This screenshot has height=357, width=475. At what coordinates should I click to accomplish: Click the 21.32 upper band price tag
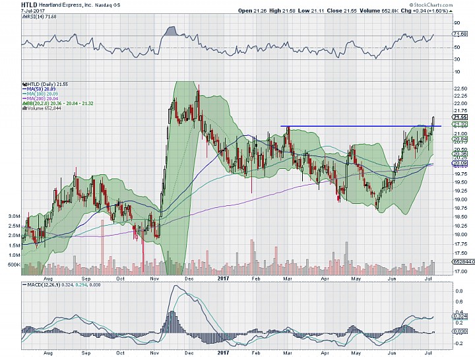[460, 124]
